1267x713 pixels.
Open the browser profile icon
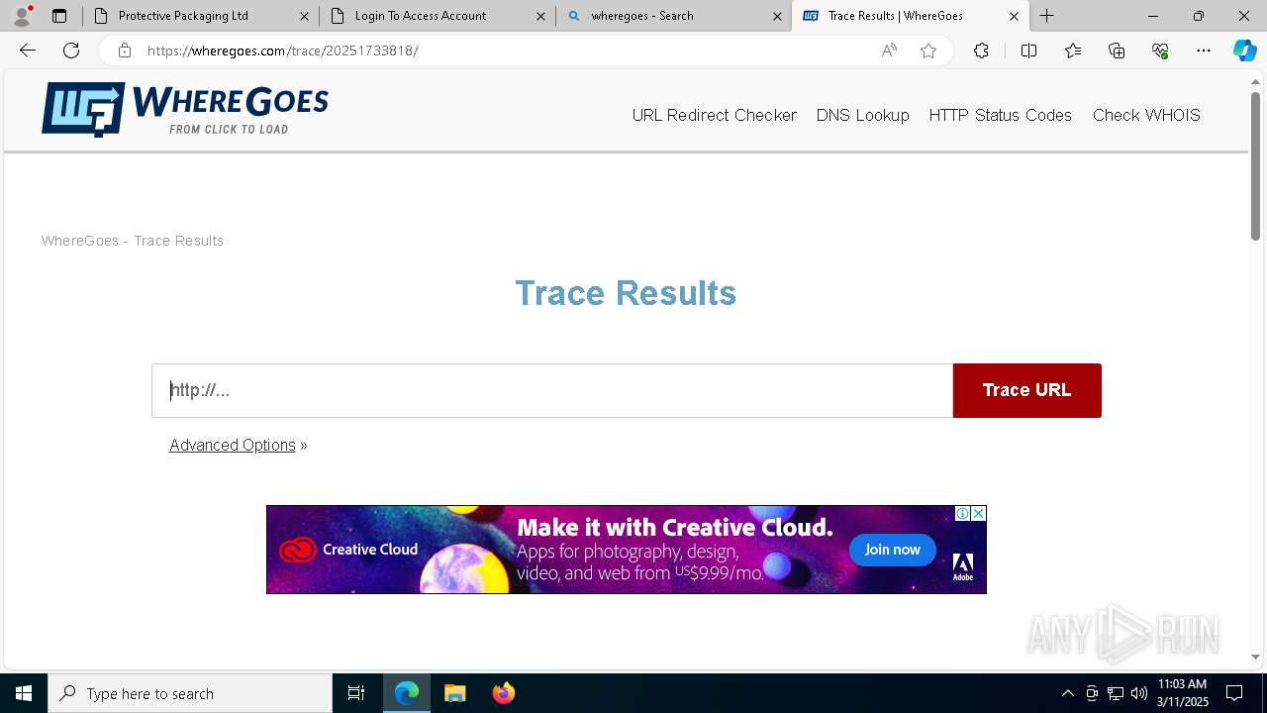tap(21, 16)
